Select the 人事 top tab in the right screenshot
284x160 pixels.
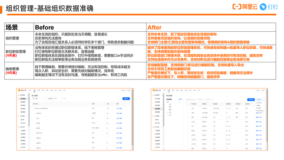pyautogui.click(x=169, y=90)
